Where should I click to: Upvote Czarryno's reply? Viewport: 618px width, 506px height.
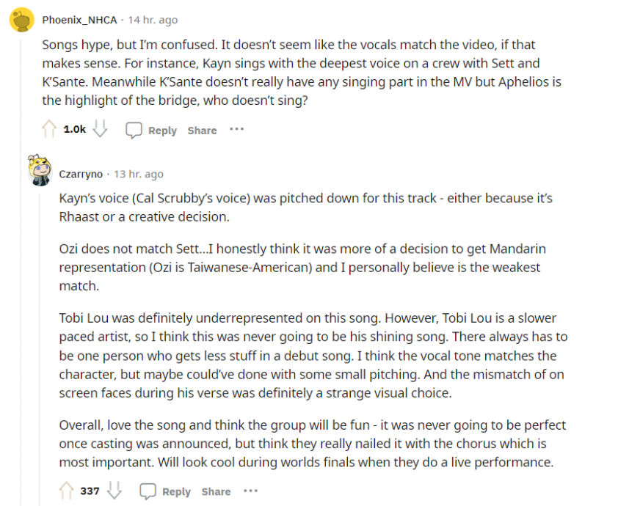click(66, 491)
